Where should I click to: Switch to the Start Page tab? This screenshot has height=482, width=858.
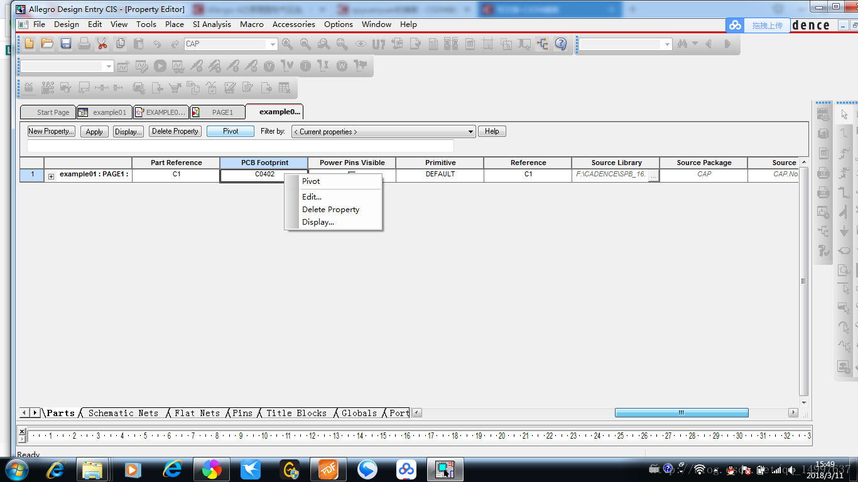tap(48, 112)
